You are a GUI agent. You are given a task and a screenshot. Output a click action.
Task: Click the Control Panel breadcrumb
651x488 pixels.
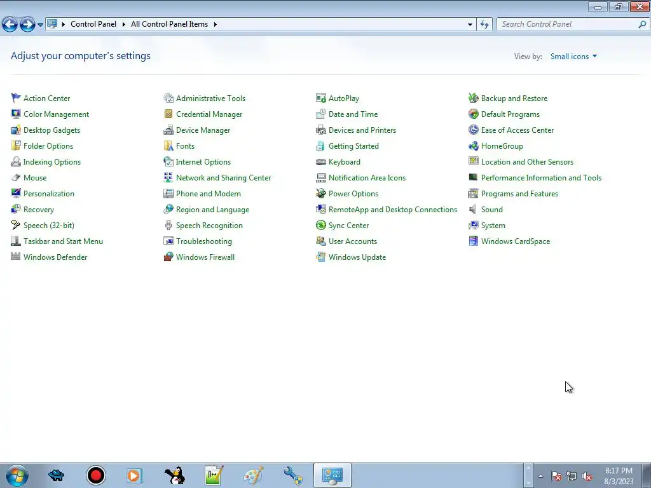93,24
